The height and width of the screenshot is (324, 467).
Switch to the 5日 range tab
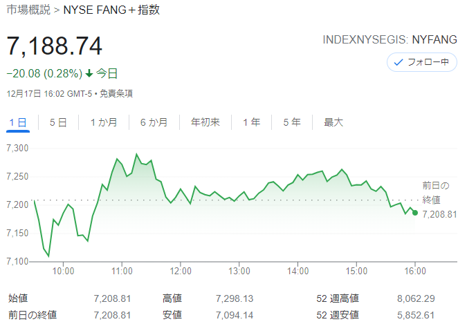pos(58,122)
